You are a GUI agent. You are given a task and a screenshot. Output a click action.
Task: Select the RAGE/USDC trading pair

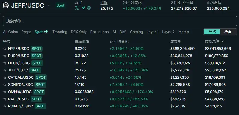(x=119, y=99)
